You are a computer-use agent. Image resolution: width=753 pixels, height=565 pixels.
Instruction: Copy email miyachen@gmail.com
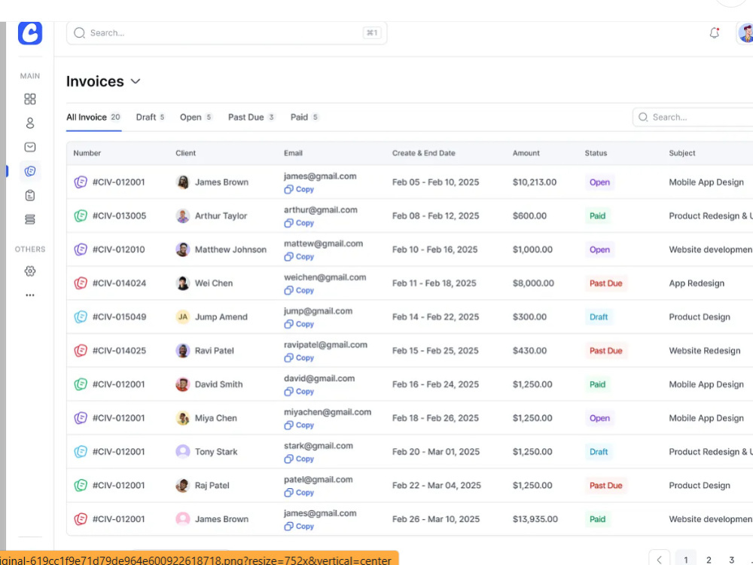[x=299, y=425]
